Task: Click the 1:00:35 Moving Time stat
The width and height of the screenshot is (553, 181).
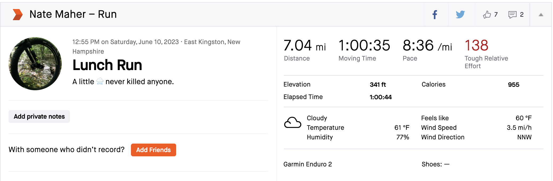Action: tap(364, 46)
